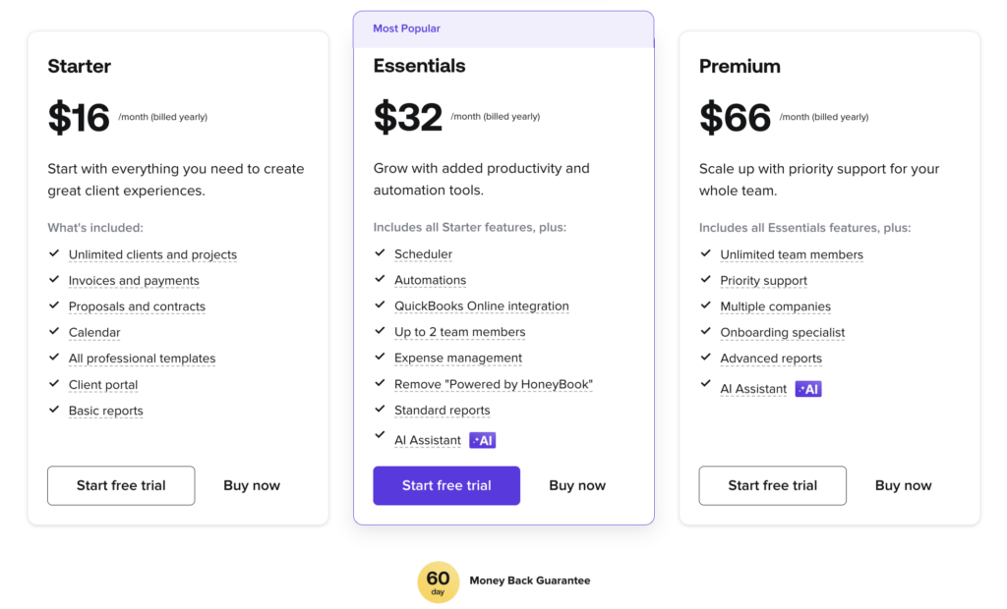Open the Onboarding specialist link
Image resolution: width=1007 pixels, height=609 pixels.
(x=782, y=332)
